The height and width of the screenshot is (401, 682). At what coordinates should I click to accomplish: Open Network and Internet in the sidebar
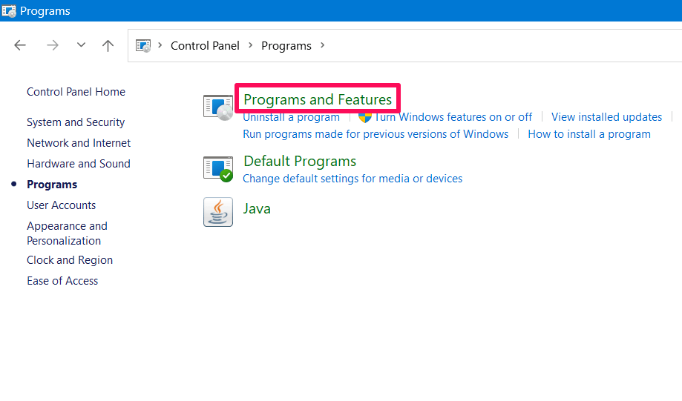79,143
